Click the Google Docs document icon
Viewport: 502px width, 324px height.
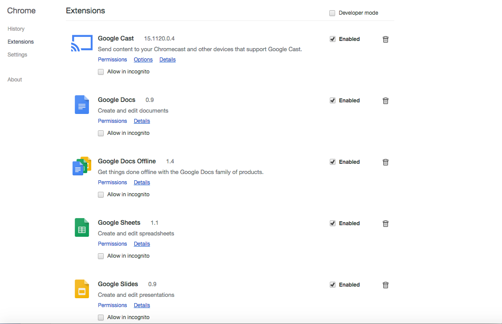click(x=82, y=105)
